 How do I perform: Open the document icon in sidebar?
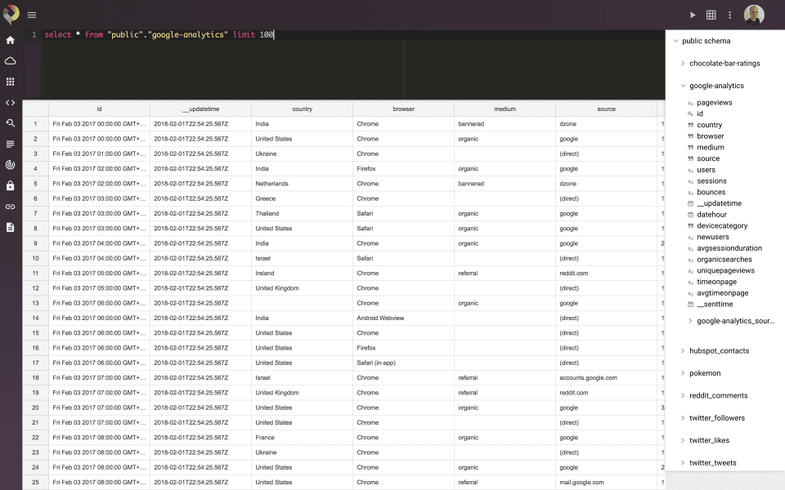pos(11,227)
